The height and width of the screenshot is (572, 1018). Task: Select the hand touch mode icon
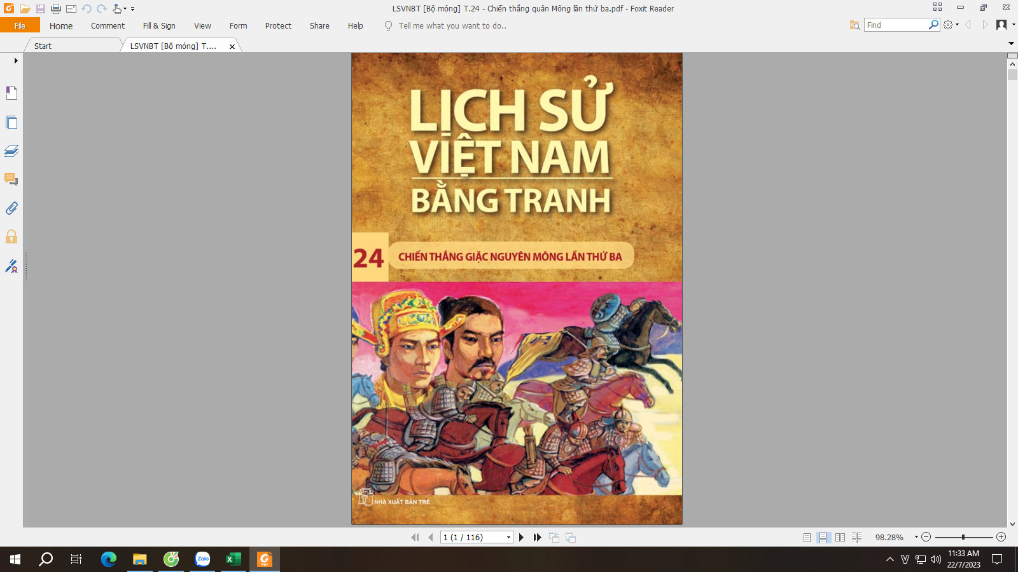[117, 9]
